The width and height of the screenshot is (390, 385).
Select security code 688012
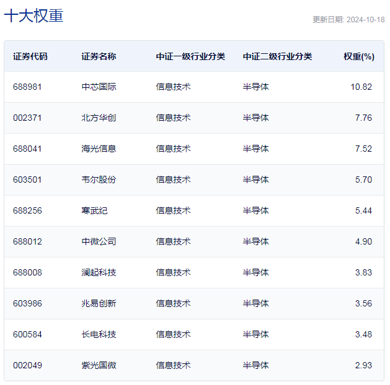27,241
